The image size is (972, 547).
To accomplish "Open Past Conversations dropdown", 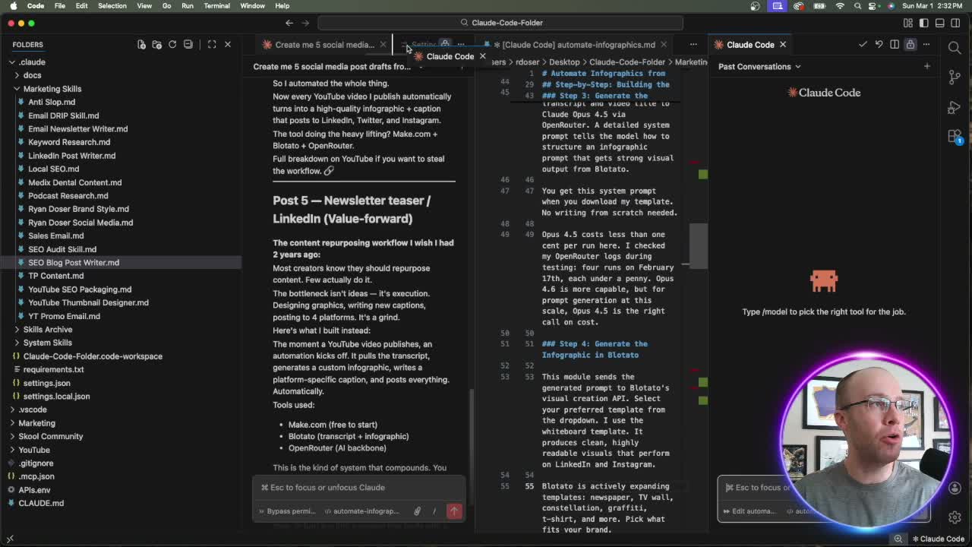I will [759, 66].
